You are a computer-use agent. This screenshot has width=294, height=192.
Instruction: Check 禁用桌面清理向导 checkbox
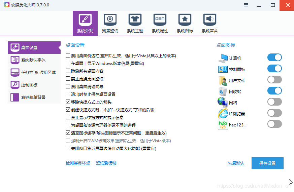coord(68,86)
